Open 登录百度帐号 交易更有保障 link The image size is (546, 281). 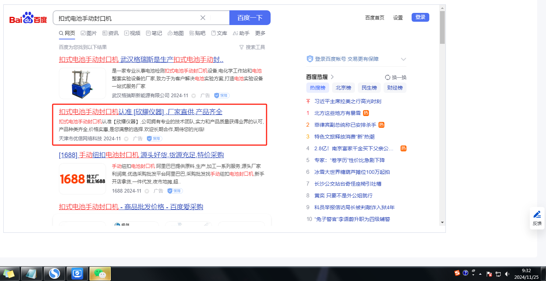[x=347, y=59]
